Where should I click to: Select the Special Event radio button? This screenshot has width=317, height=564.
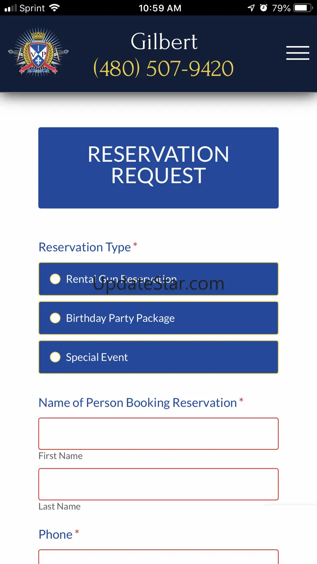coord(55,357)
